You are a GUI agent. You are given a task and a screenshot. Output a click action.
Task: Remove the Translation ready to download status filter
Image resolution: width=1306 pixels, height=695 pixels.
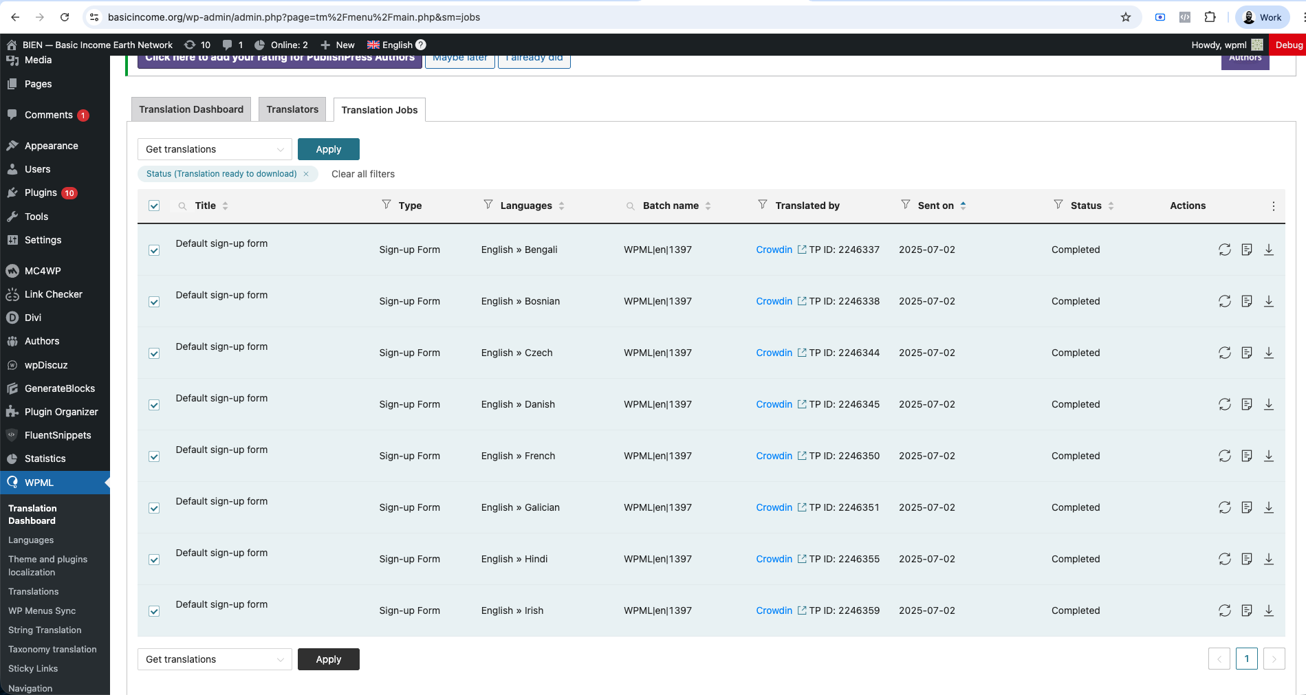[306, 174]
